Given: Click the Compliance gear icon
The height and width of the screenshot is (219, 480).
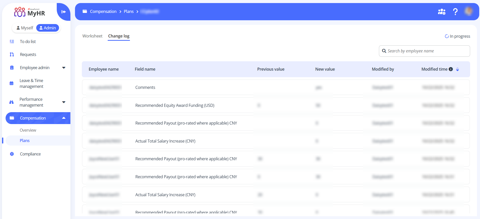Looking at the screenshot, I should [12, 154].
